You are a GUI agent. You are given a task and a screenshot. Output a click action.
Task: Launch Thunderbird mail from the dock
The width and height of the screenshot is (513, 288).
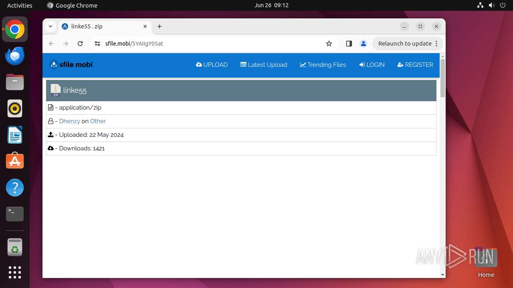15,56
